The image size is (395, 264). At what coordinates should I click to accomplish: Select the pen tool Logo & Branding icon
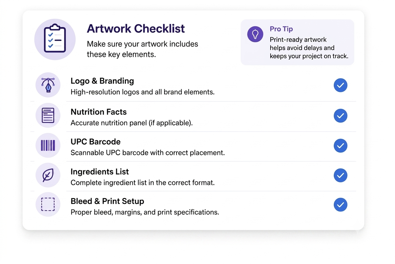click(48, 85)
